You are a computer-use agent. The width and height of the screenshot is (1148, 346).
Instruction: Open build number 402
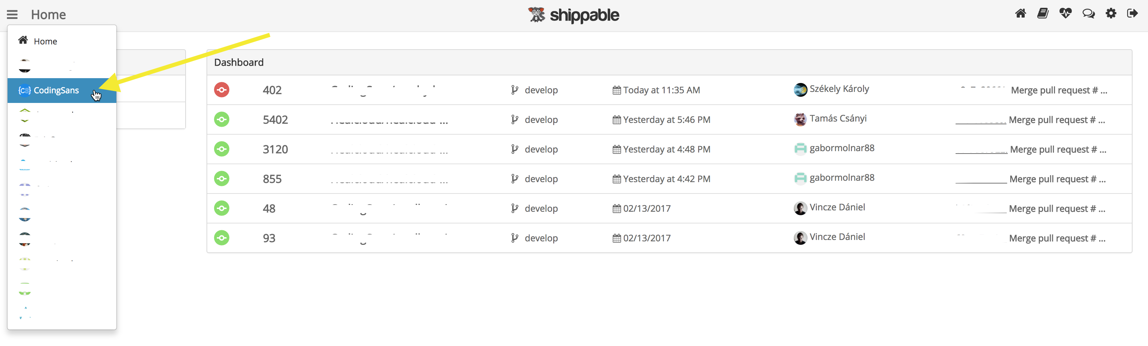272,91
